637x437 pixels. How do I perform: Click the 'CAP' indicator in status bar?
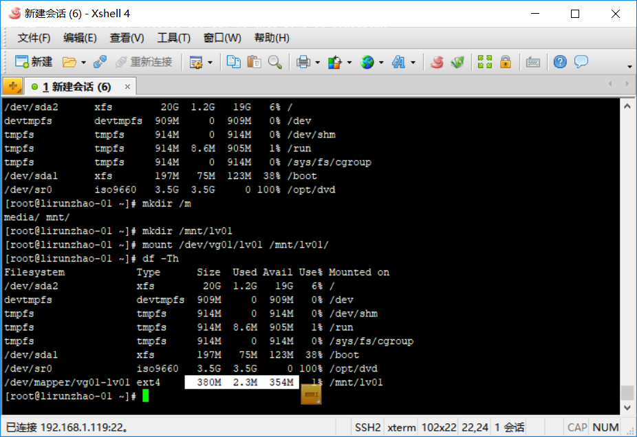[x=577, y=427]
